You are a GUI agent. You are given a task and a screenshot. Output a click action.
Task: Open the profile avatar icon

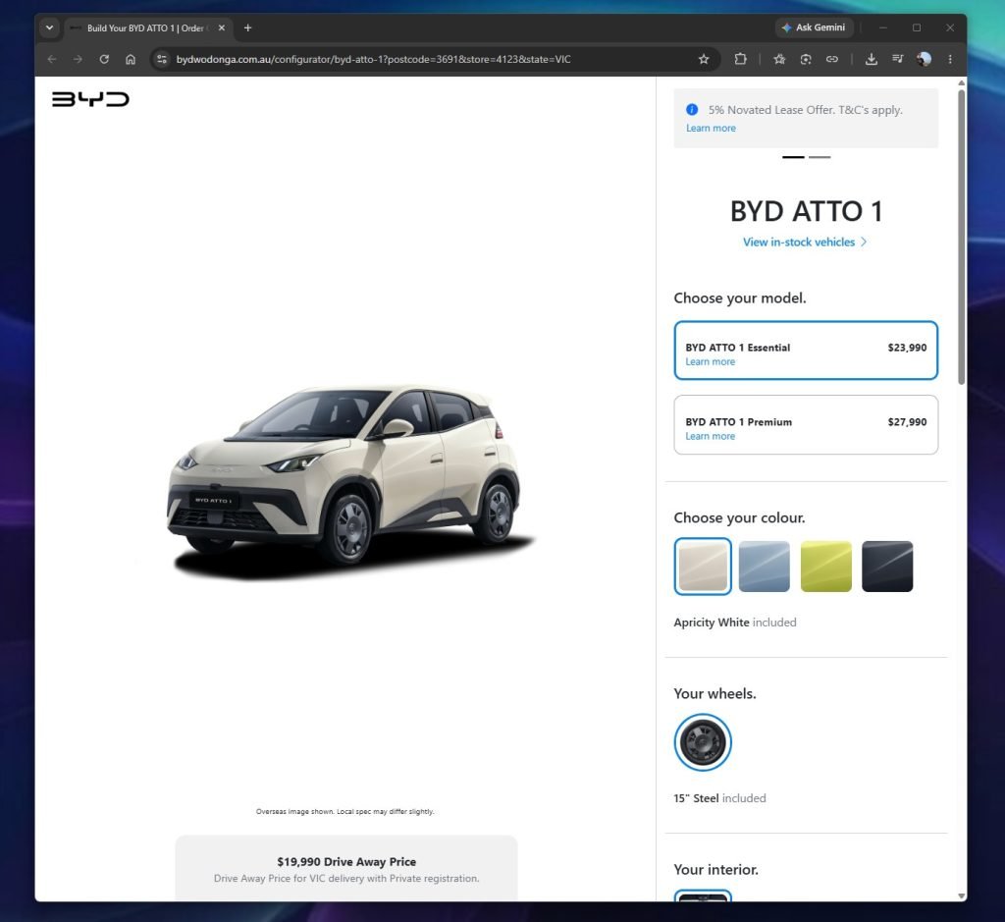coord(924,59)
